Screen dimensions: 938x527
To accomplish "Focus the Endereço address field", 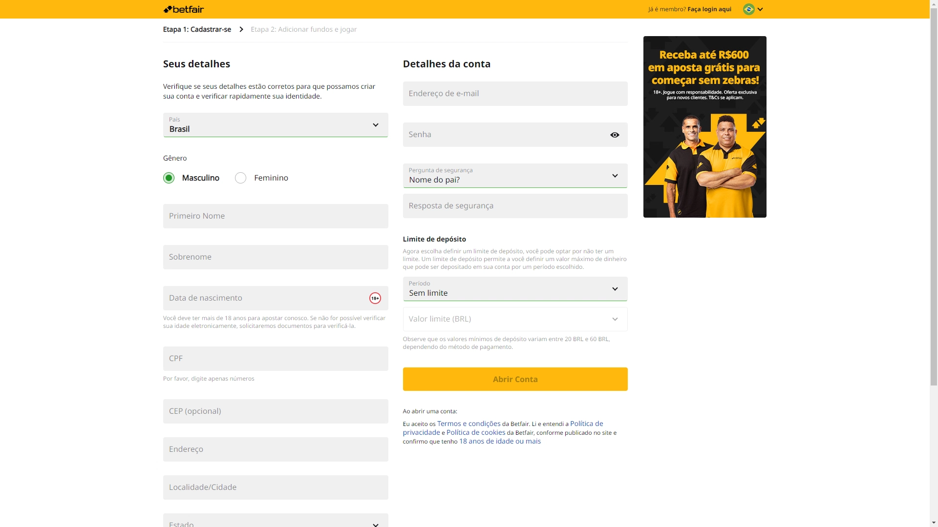I will coord(276,449).
